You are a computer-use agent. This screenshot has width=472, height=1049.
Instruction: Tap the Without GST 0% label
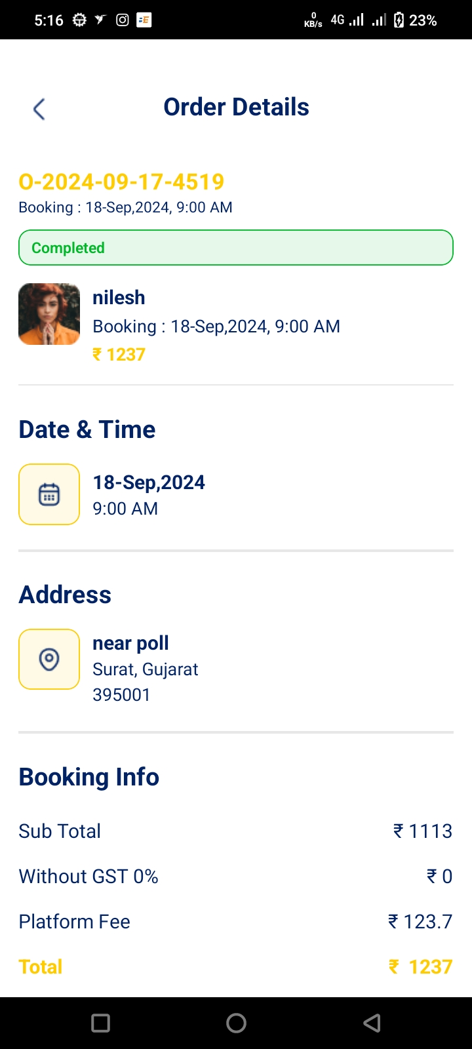[88, 877]
